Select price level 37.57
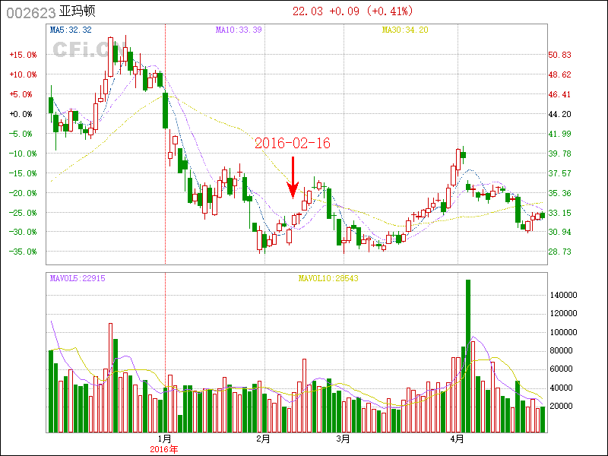Screen dimensions: 608x456 pyautogui.click(x=559, y=173)
